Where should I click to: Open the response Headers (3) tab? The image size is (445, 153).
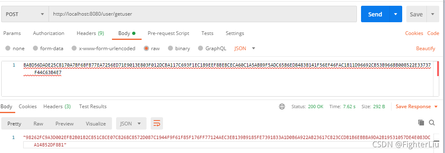(x=57, y=107)
